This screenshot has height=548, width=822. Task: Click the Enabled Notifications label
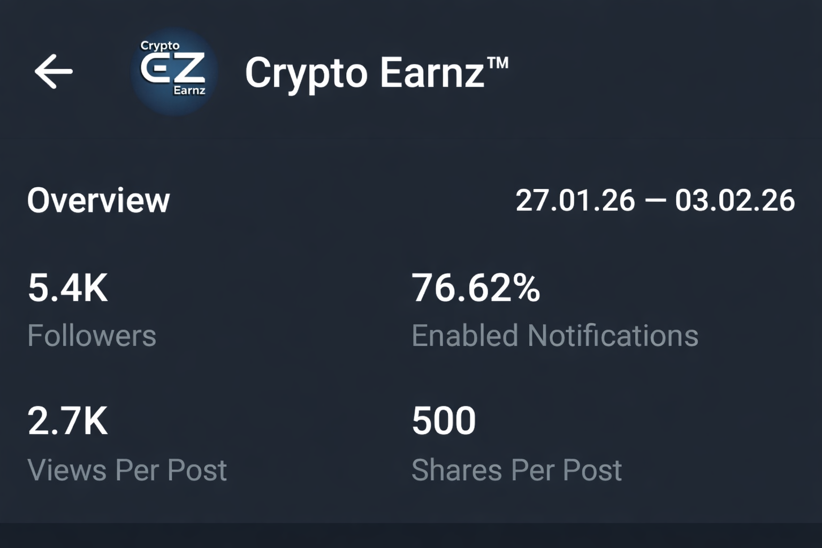tap(554, 336)
